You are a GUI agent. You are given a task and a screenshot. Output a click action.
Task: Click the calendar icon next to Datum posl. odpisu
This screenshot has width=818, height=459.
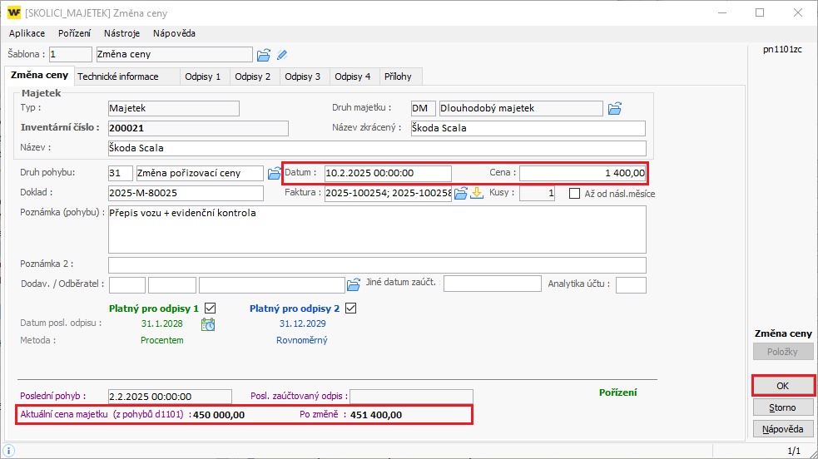tap(208, 324)
